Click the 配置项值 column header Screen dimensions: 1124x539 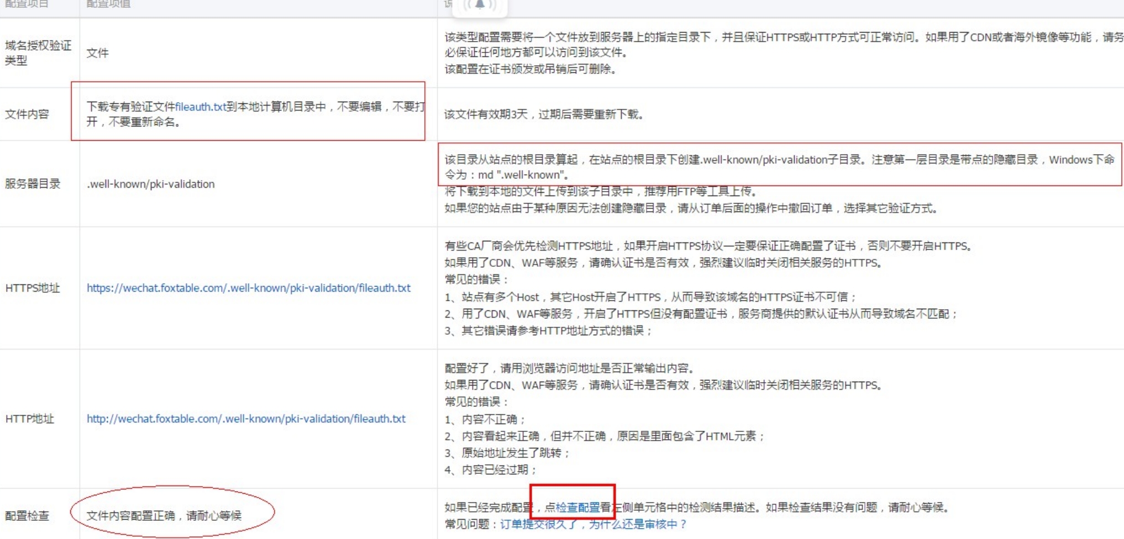click(108, 4)
